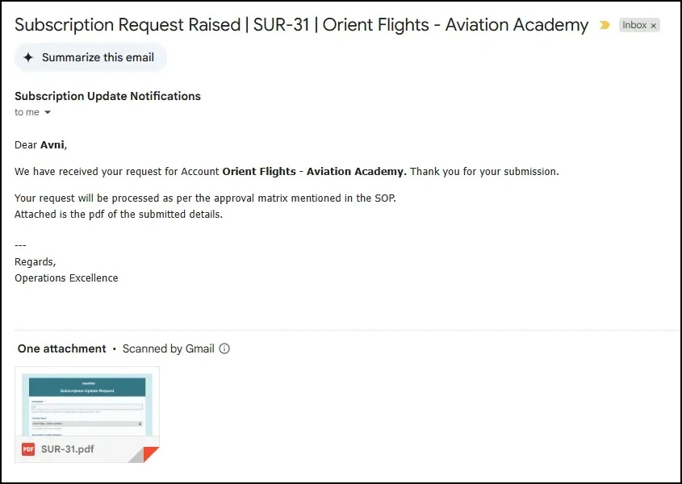Click the Inbox label chip
The image size is (682, 484).
point(634,25)
